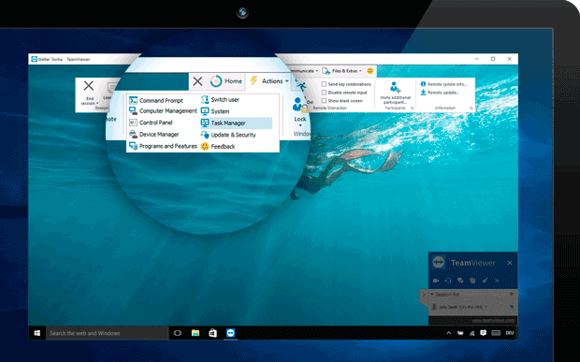
Task: Open the Action Center notifications icon
Action: click(x=483, y=333)
